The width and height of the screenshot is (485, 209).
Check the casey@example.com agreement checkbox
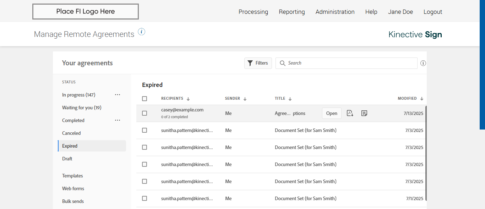pyautogui.click(x=145, y=113)
